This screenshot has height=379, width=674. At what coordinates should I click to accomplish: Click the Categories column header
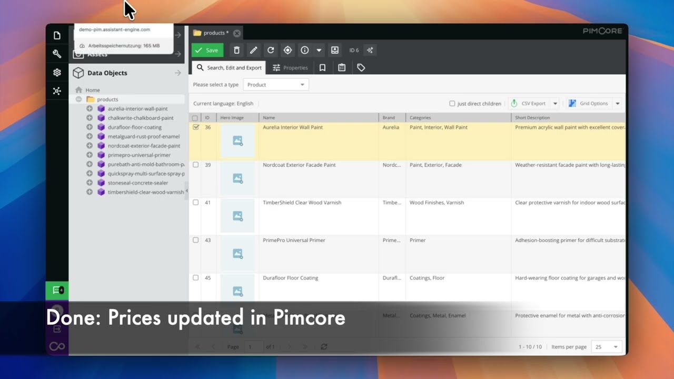point(458,118)
